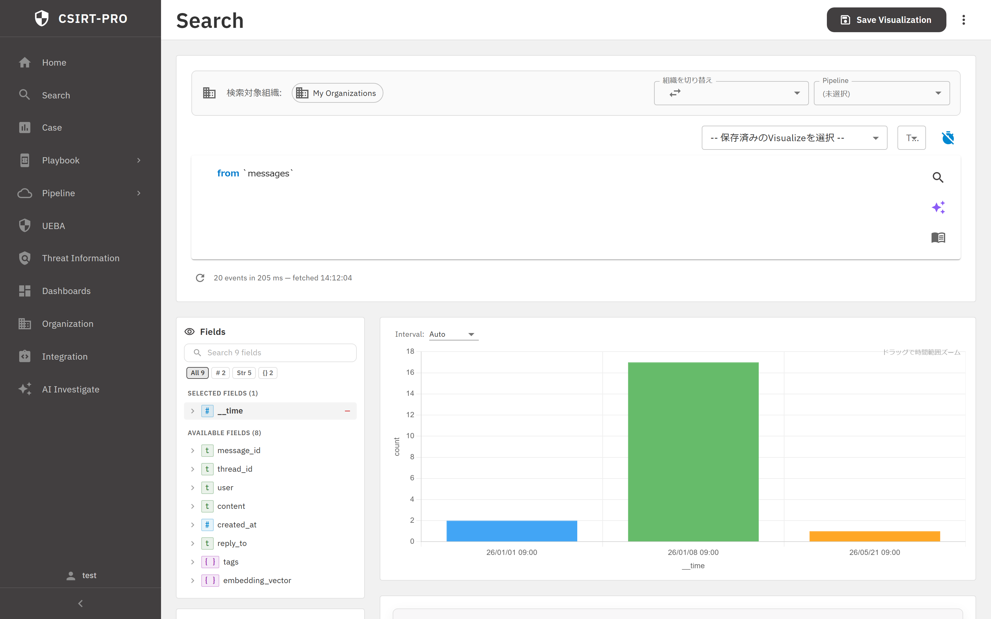The height and width of the screenshot is (619, 991).
Task: Open the saved Visualize selection dropdown
Action: [x=794, y=137]
